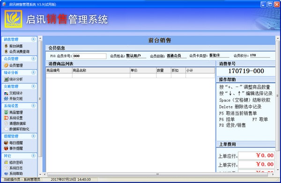Image resolution: width=281 pixels, height=183 pixels.
Task: Collapse the 其它 section chevron
Action: (x=34, y=155)
